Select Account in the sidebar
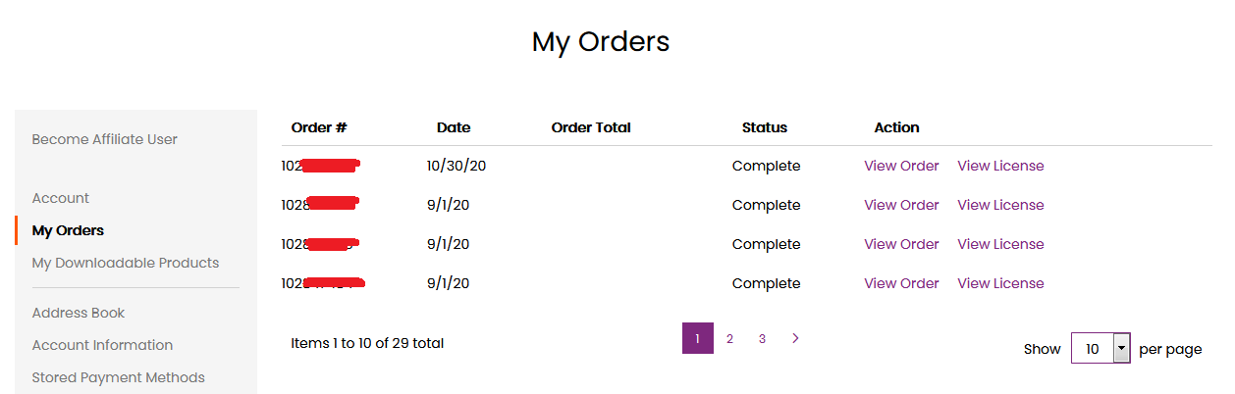The height and width of the screenshot is (394, 1235). 61,198
